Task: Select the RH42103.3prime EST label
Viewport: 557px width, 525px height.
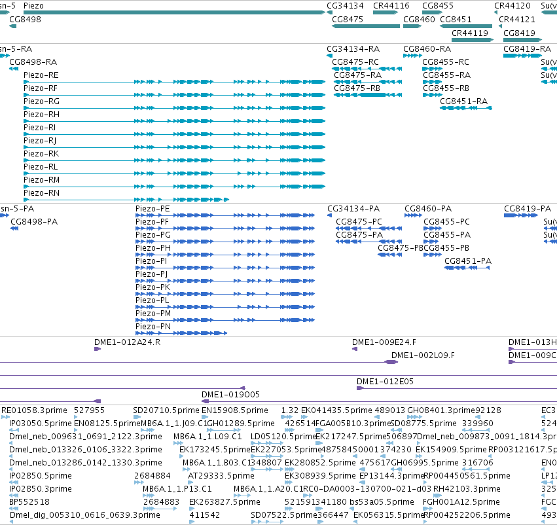Action: click(467, 489)
